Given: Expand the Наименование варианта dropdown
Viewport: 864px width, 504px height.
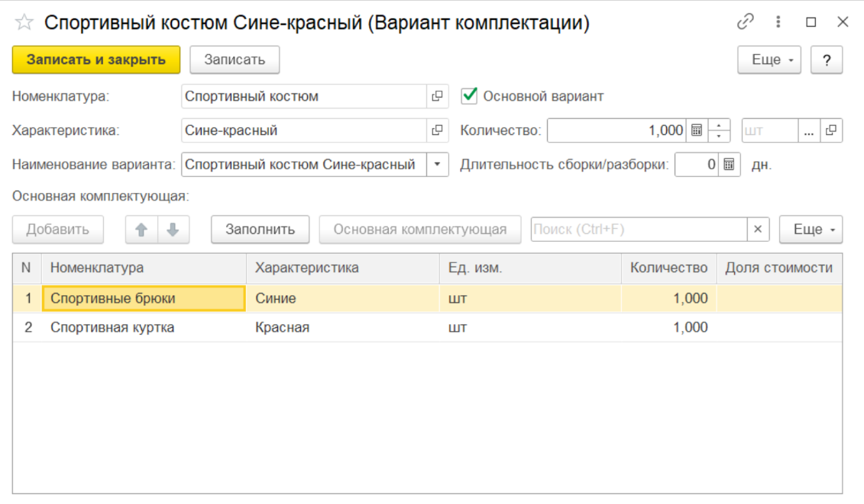Looking at the screenshot, I should (x=437, y=164).
